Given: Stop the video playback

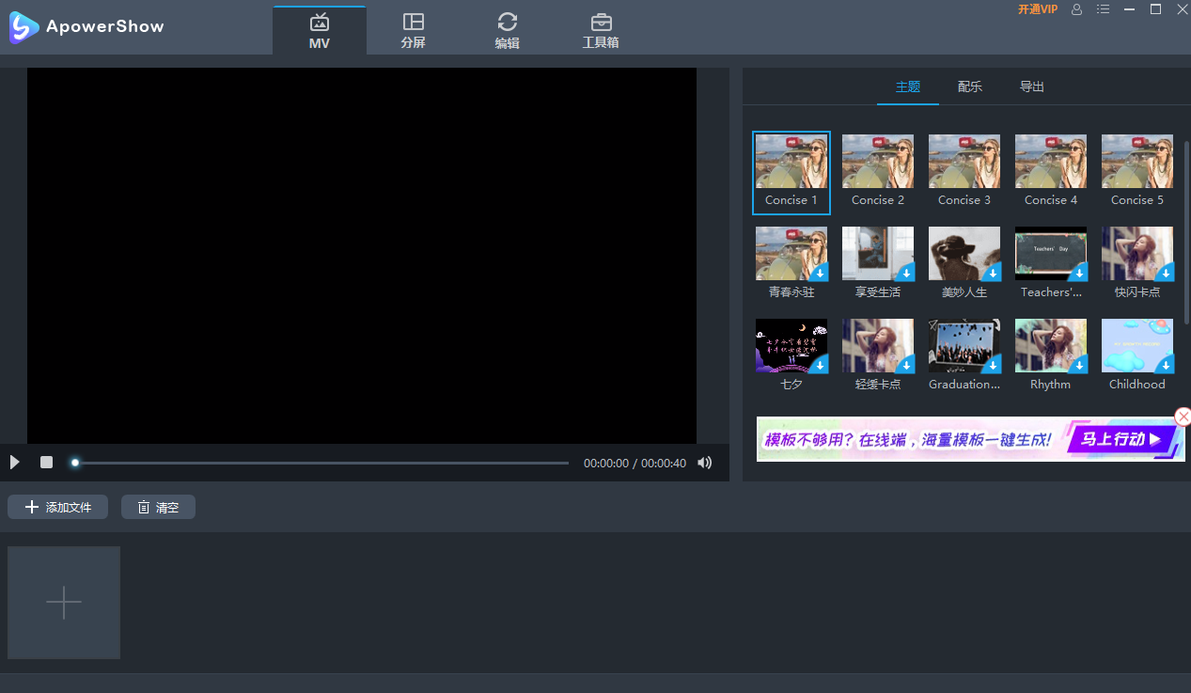Looking at the screenshot, I should (45, 462).
